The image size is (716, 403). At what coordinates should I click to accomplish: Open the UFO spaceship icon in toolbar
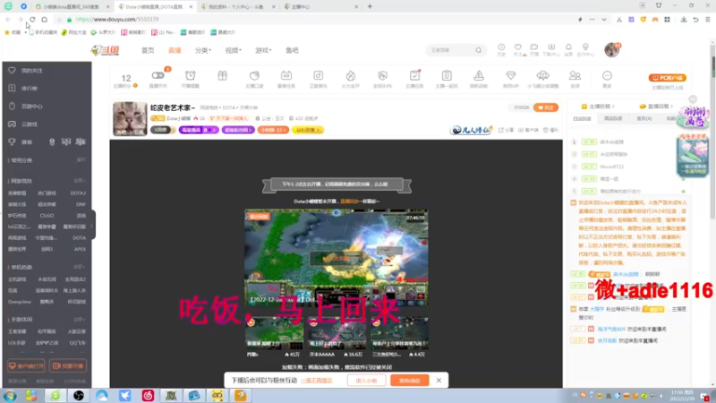click(543, 76)
